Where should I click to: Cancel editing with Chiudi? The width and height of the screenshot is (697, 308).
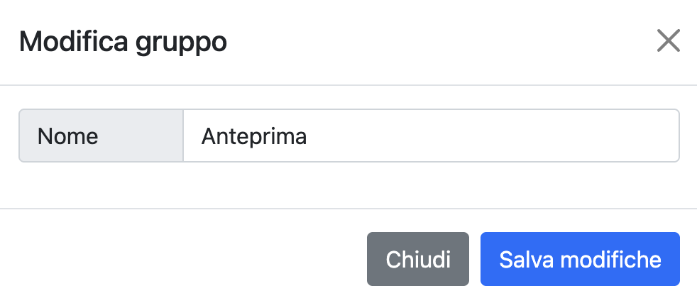tap(418, 259)
